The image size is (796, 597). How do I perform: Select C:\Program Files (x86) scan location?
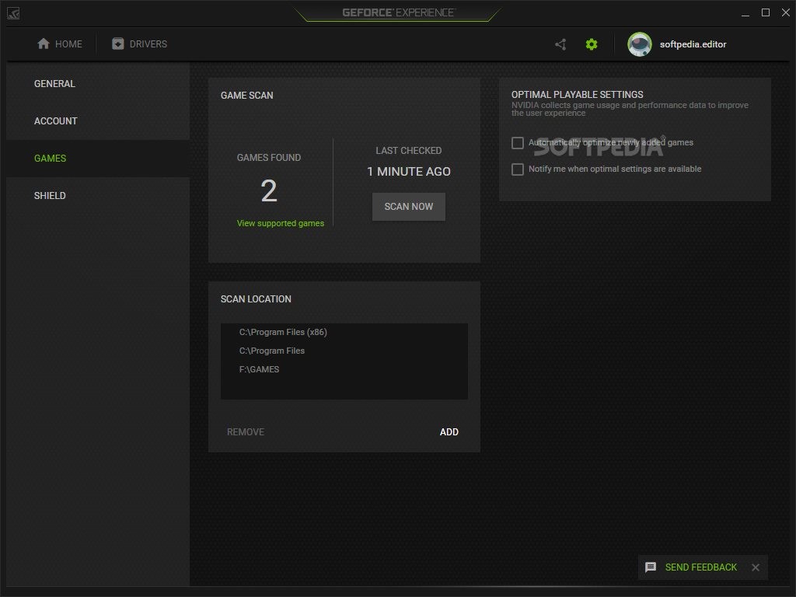344,332
